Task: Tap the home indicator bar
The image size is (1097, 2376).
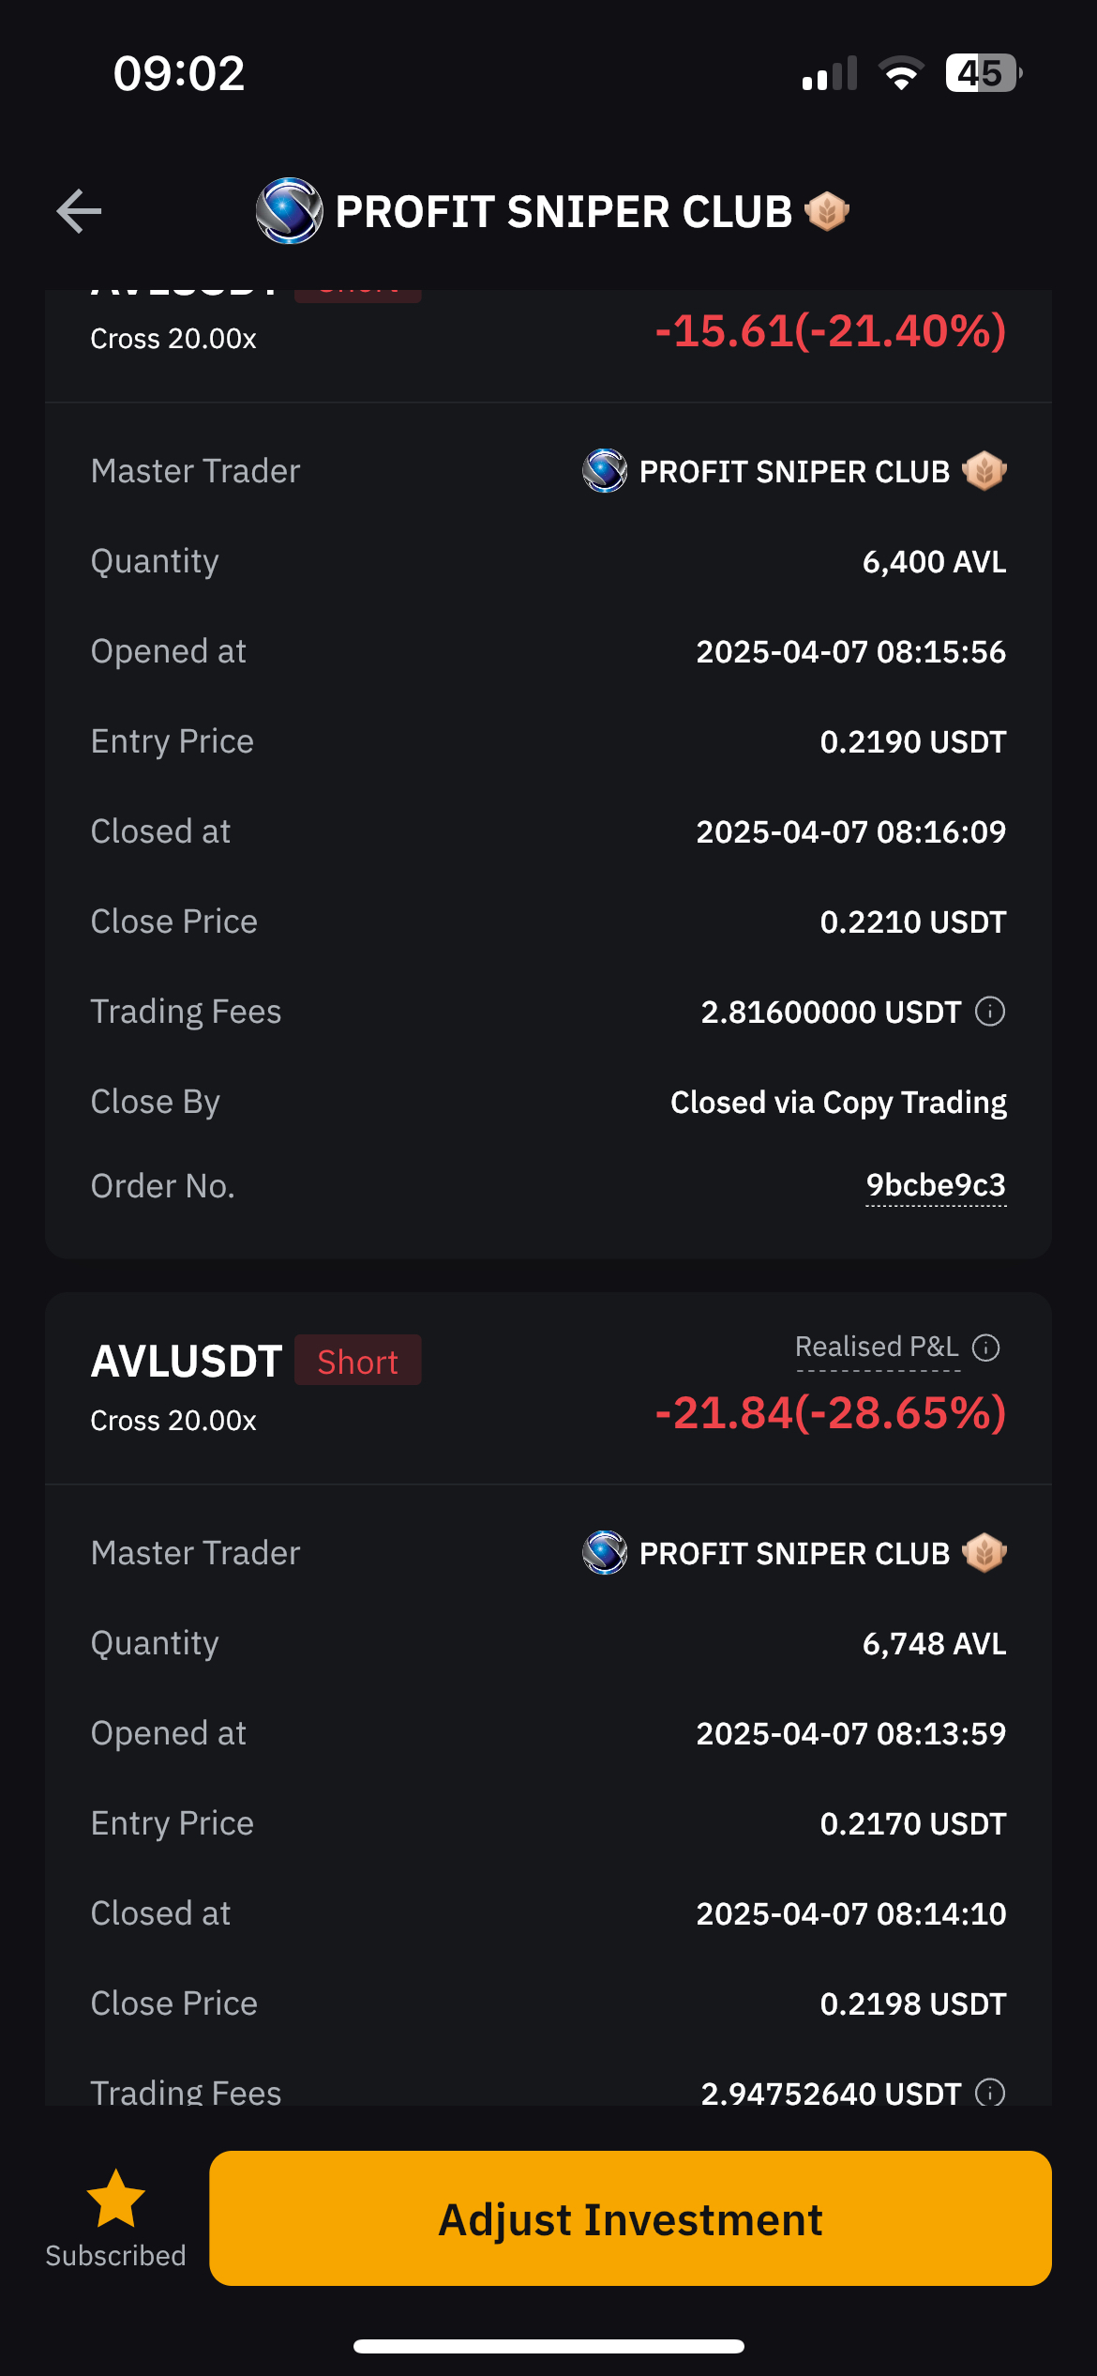Action: pos(548,2346)
